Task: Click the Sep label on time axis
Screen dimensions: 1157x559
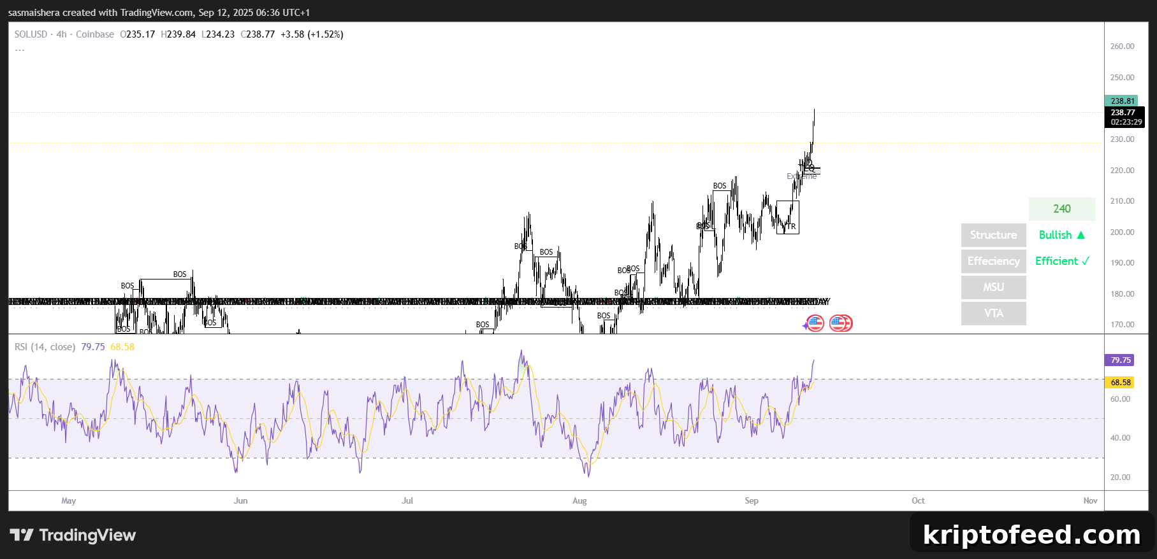Action: [752, 501]
